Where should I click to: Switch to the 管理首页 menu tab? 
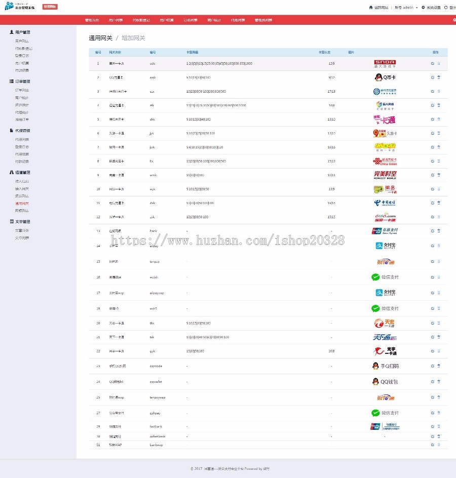click(x=92, y=19)
